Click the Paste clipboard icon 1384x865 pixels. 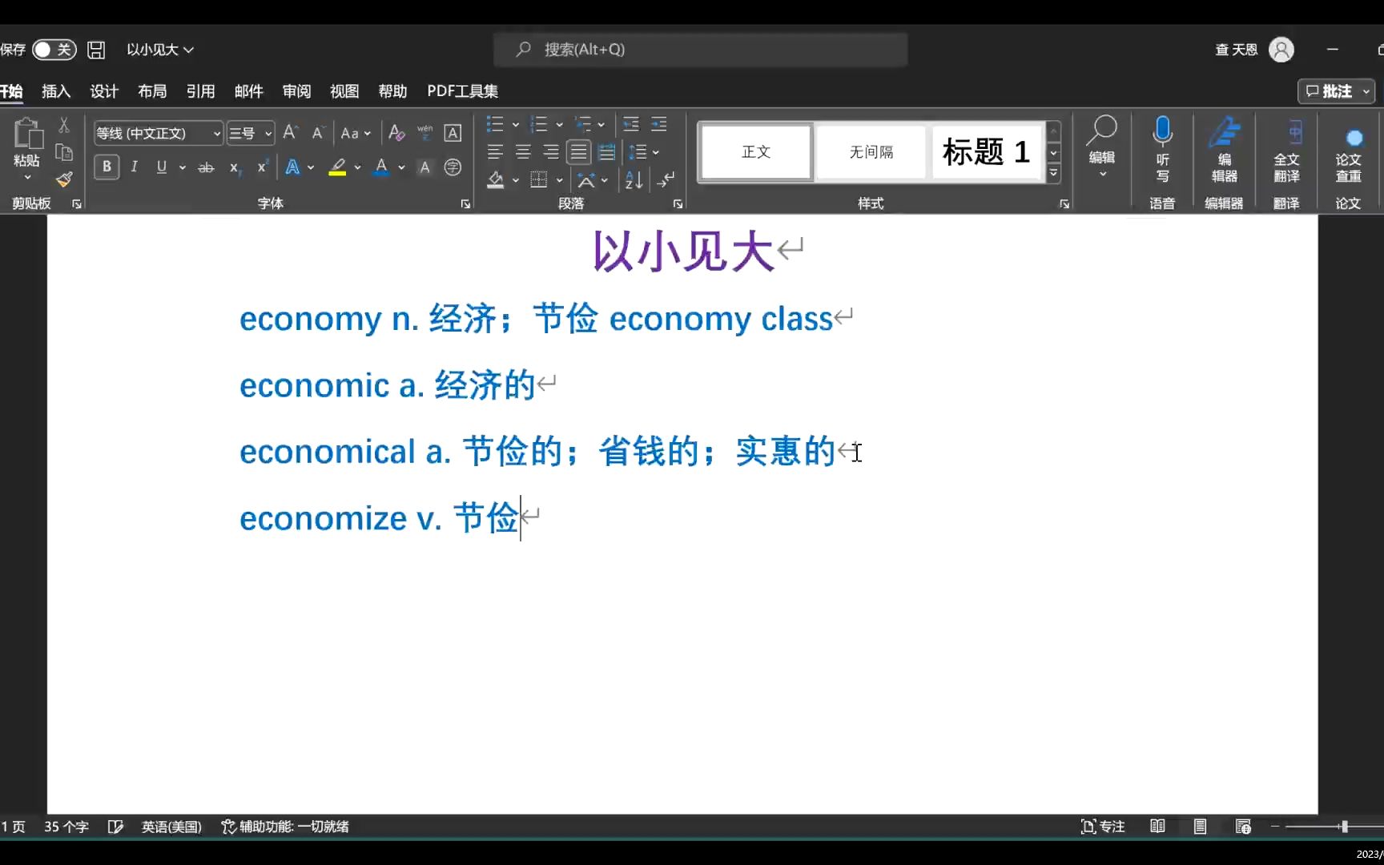pos(27,135)
